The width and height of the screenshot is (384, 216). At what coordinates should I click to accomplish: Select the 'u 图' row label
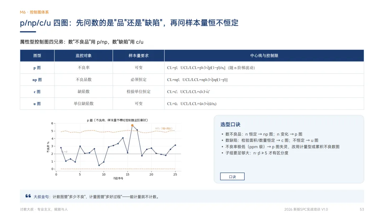tap(37, 104)
